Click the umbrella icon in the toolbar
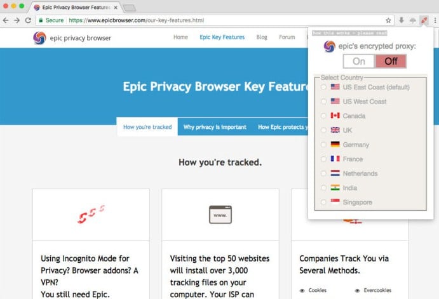 pyautogui.click(x=413, y=20)
